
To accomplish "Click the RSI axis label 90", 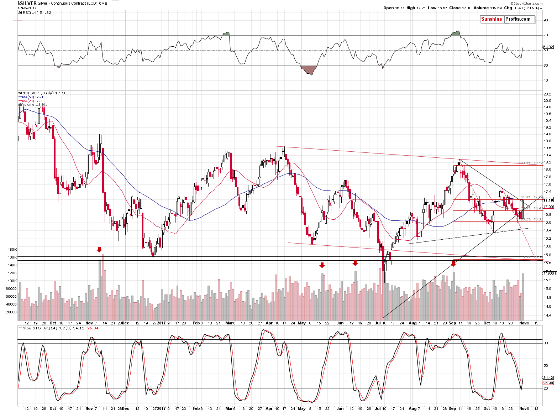I will [x=546, y=20].
